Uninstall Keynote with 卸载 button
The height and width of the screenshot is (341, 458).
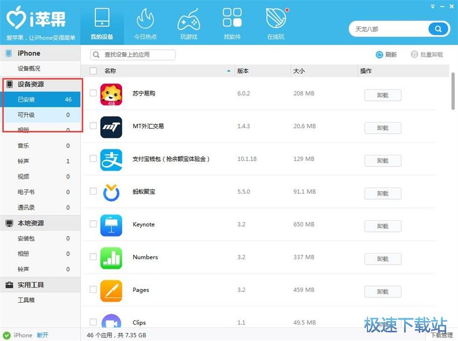click(383, 227)
